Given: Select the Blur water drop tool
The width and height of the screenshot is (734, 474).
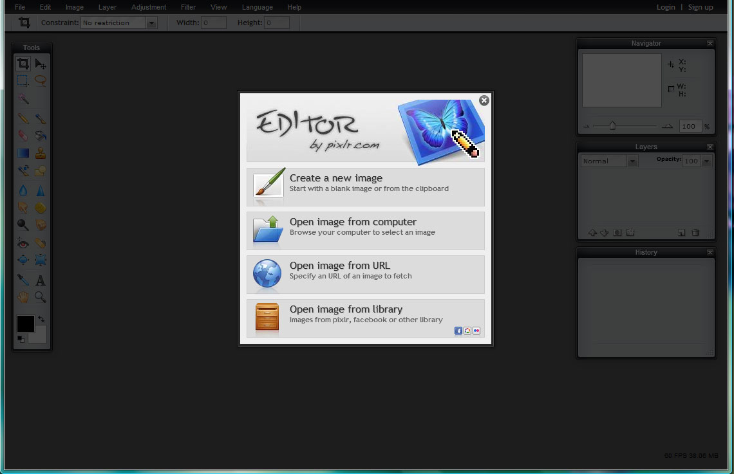Looking at the screenshot, I should tap(23, 190).
